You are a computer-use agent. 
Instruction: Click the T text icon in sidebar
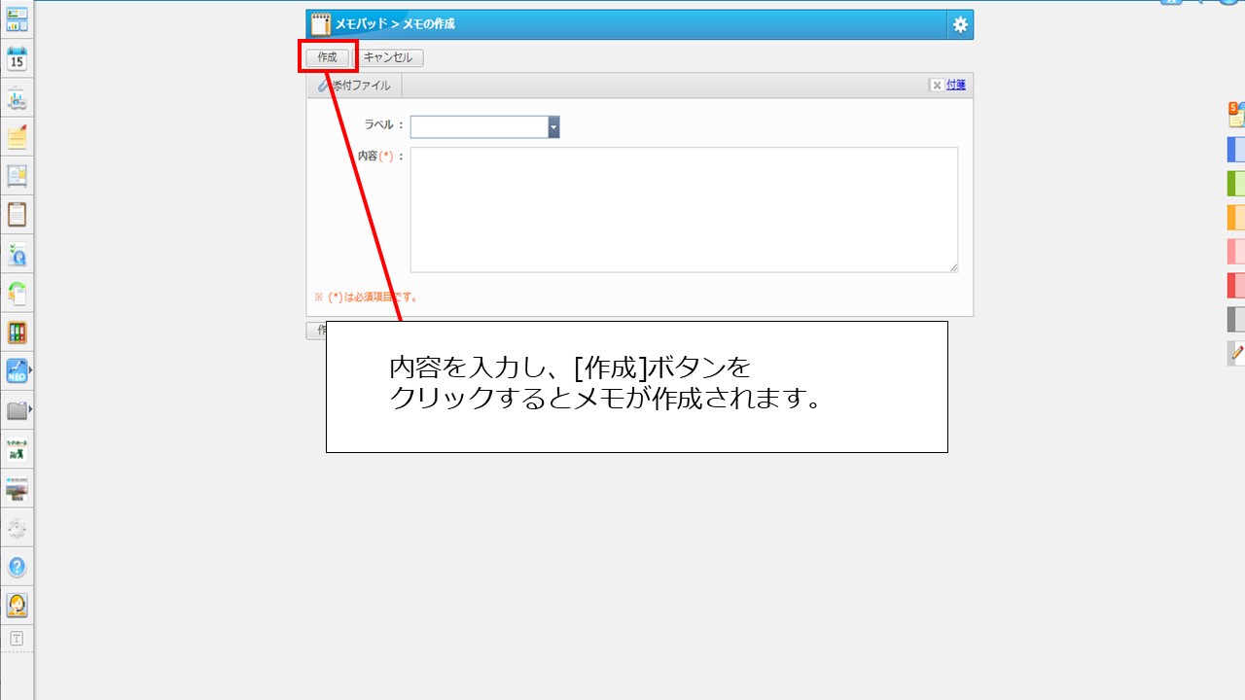[17, 639]
